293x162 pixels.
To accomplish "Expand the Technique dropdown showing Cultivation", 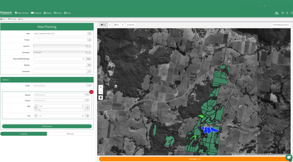I will (60, 52).
